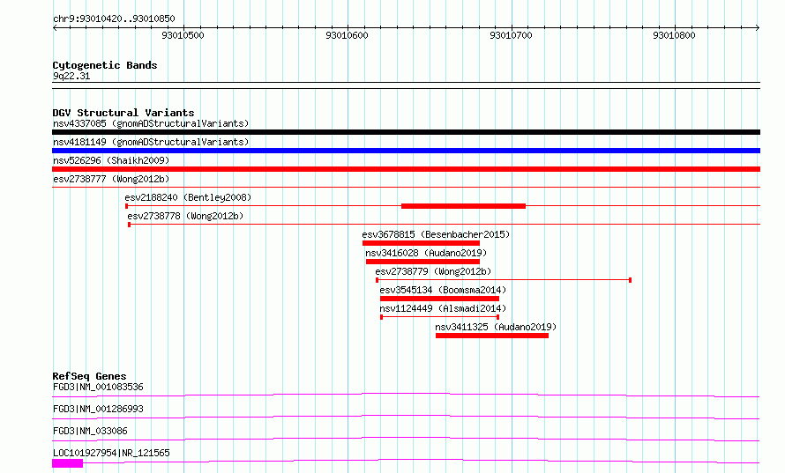Select the red bar under nsv3411325
Image resolution: width=785 pixels, height=473 pixels.
coord(492,336)
